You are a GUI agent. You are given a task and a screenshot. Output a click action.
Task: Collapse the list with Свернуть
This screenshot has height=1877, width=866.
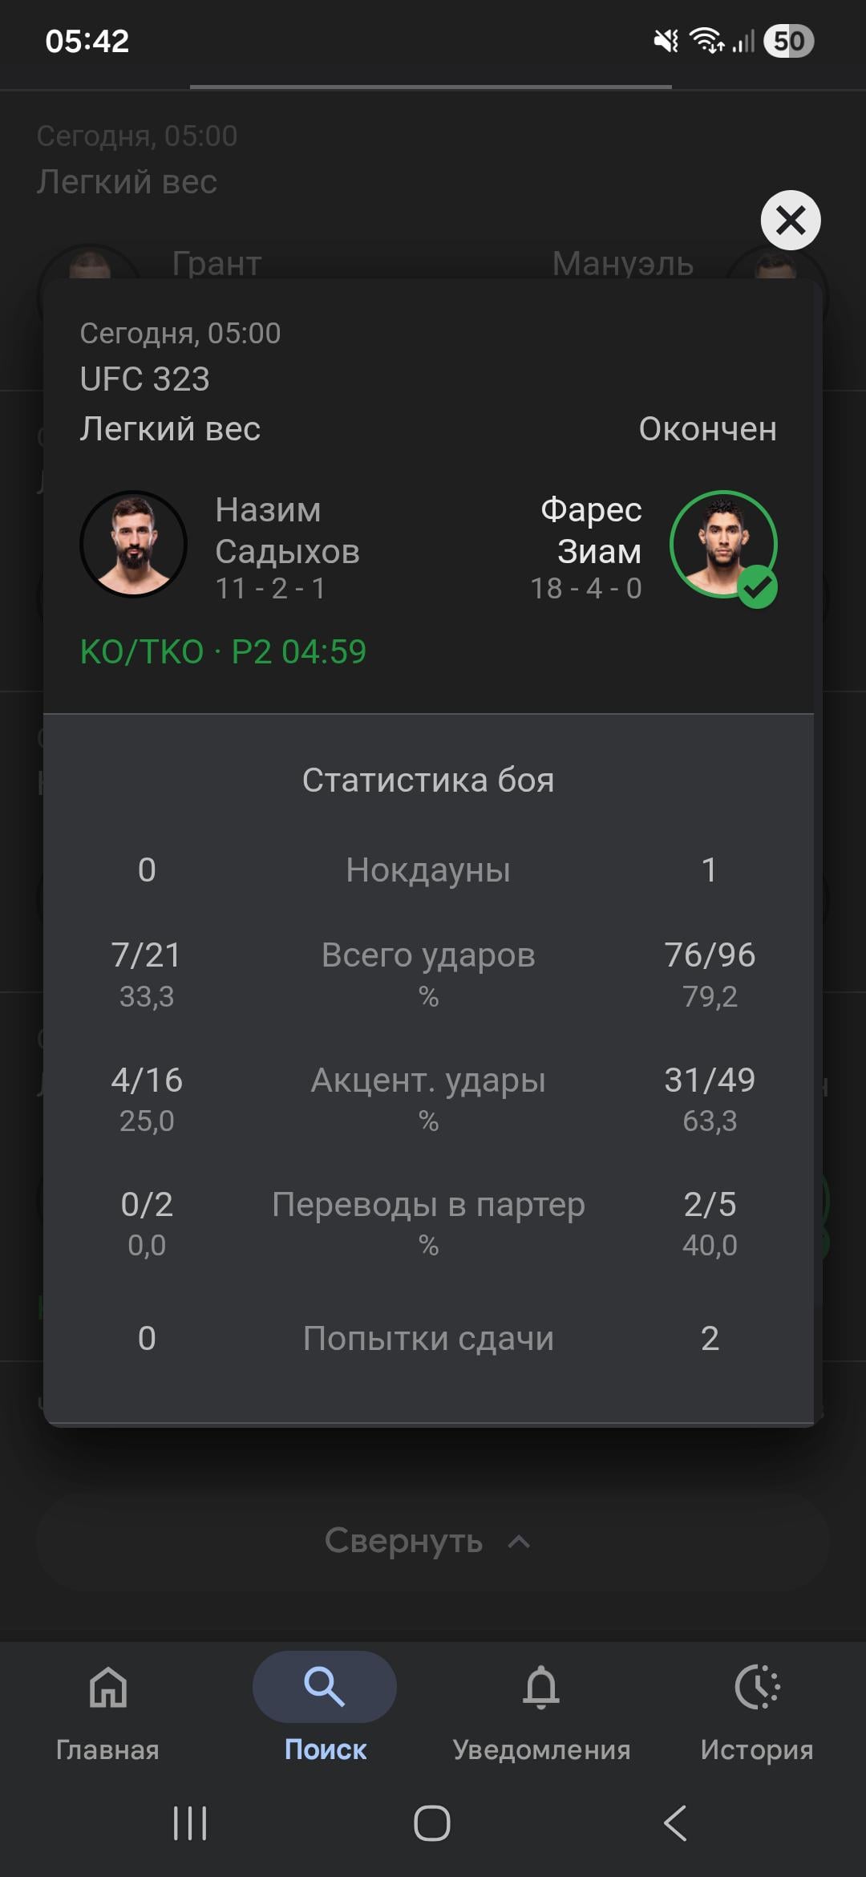click(x=428, y=1540)
